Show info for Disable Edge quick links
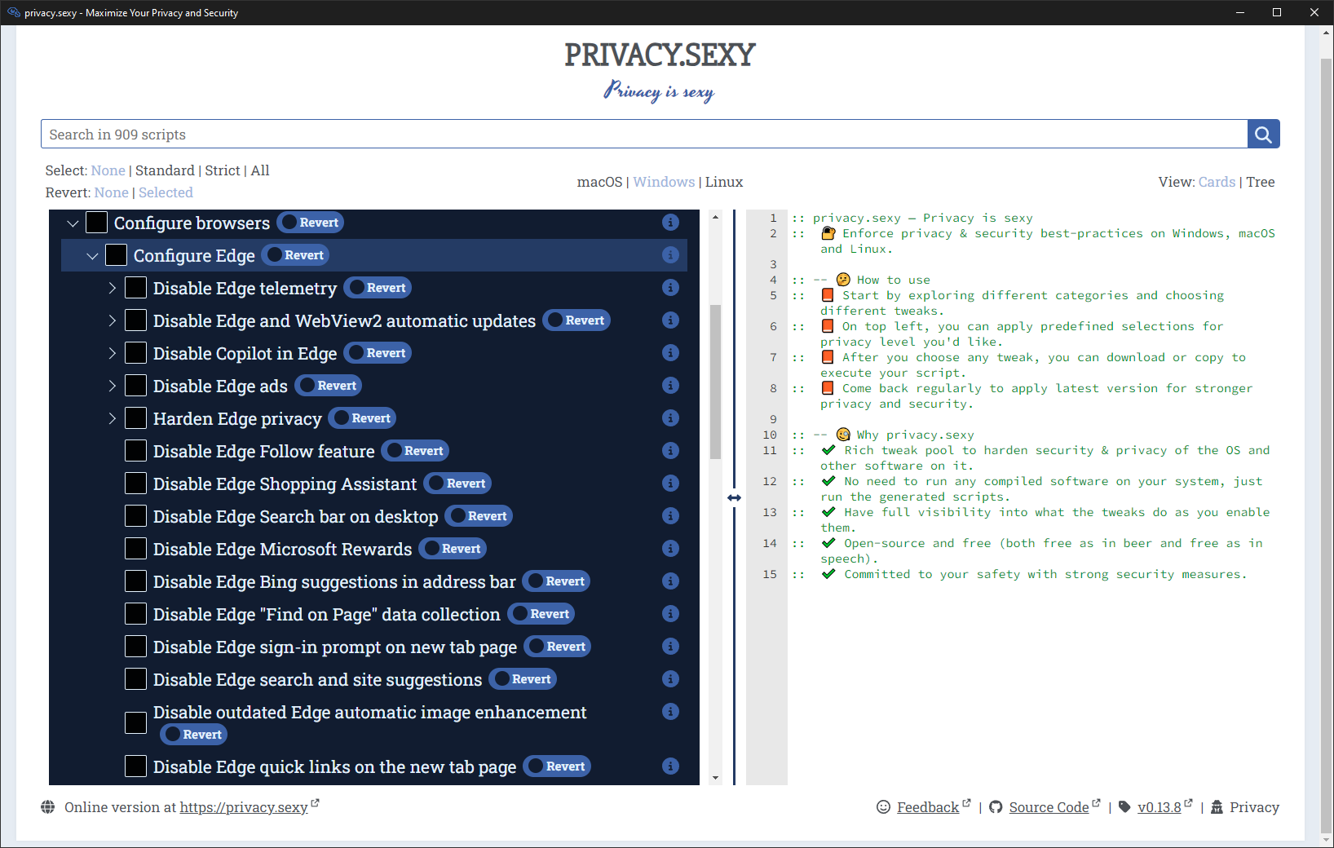This screenshot has height=848, width=1334. click(670, 766)
